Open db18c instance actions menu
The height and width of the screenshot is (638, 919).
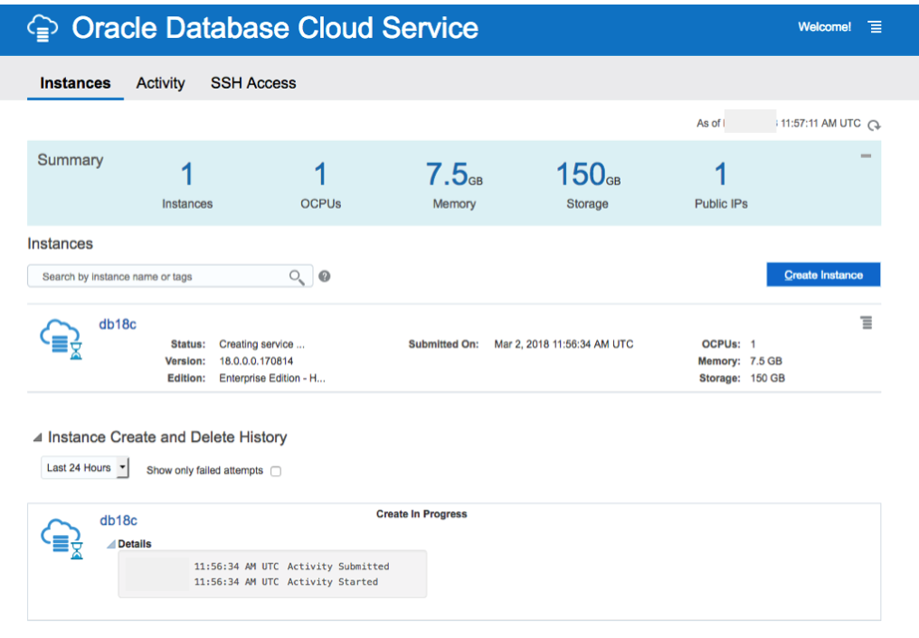point(866,323)
